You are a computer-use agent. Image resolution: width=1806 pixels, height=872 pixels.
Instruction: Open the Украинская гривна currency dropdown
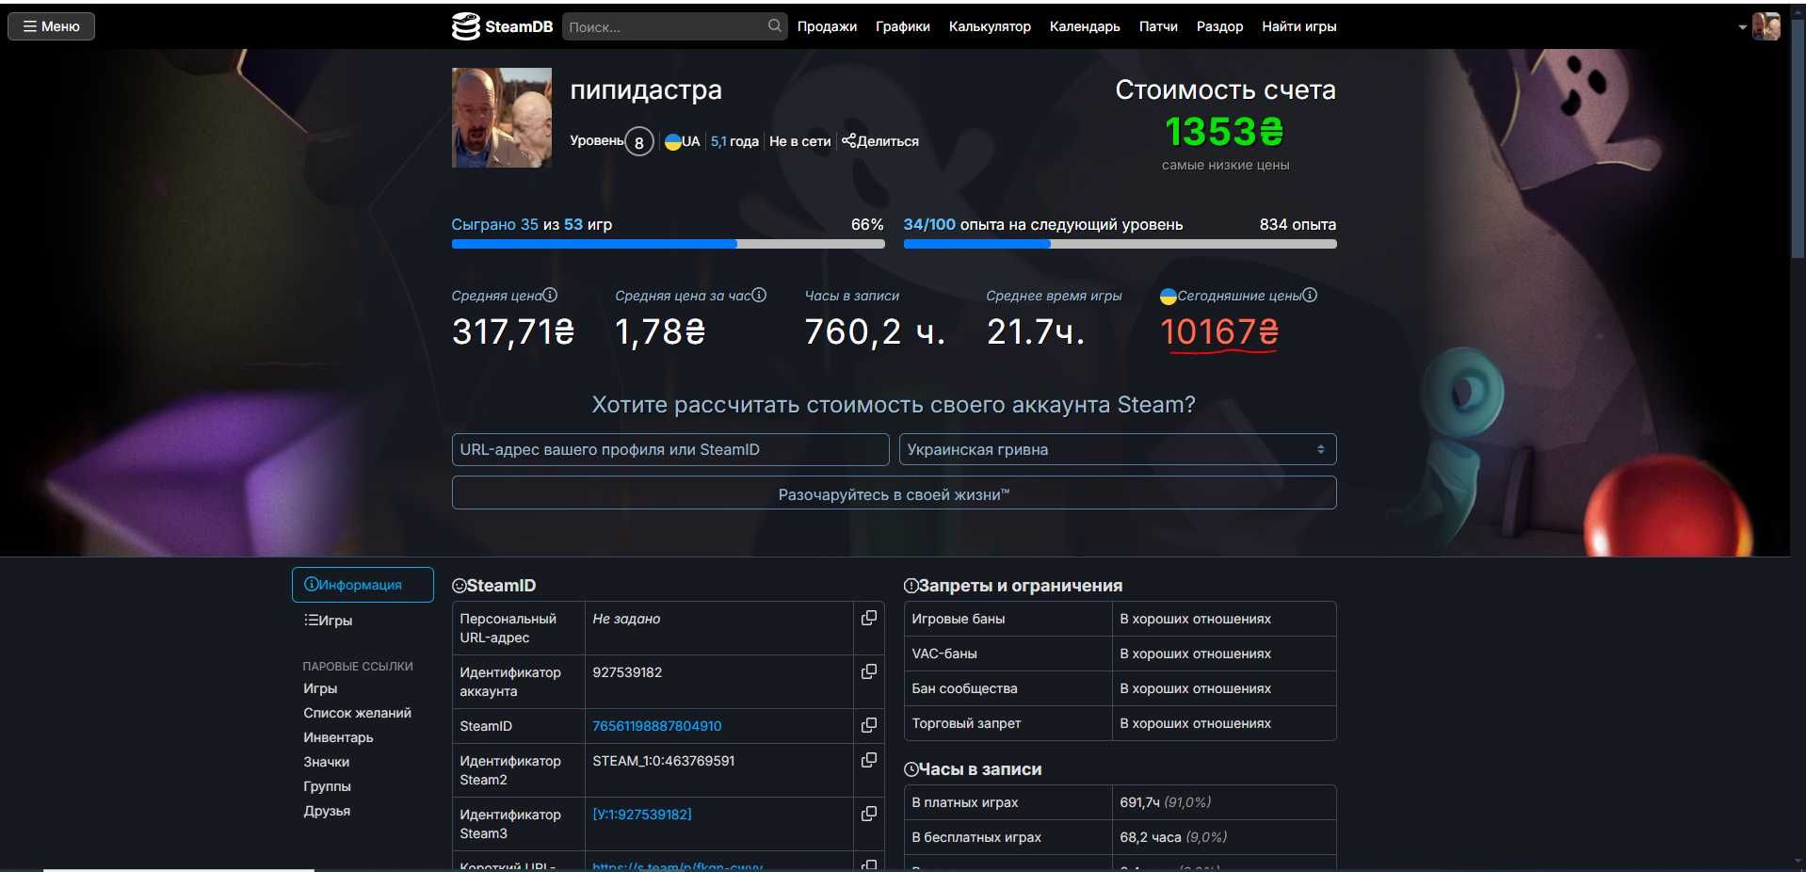1118,449
